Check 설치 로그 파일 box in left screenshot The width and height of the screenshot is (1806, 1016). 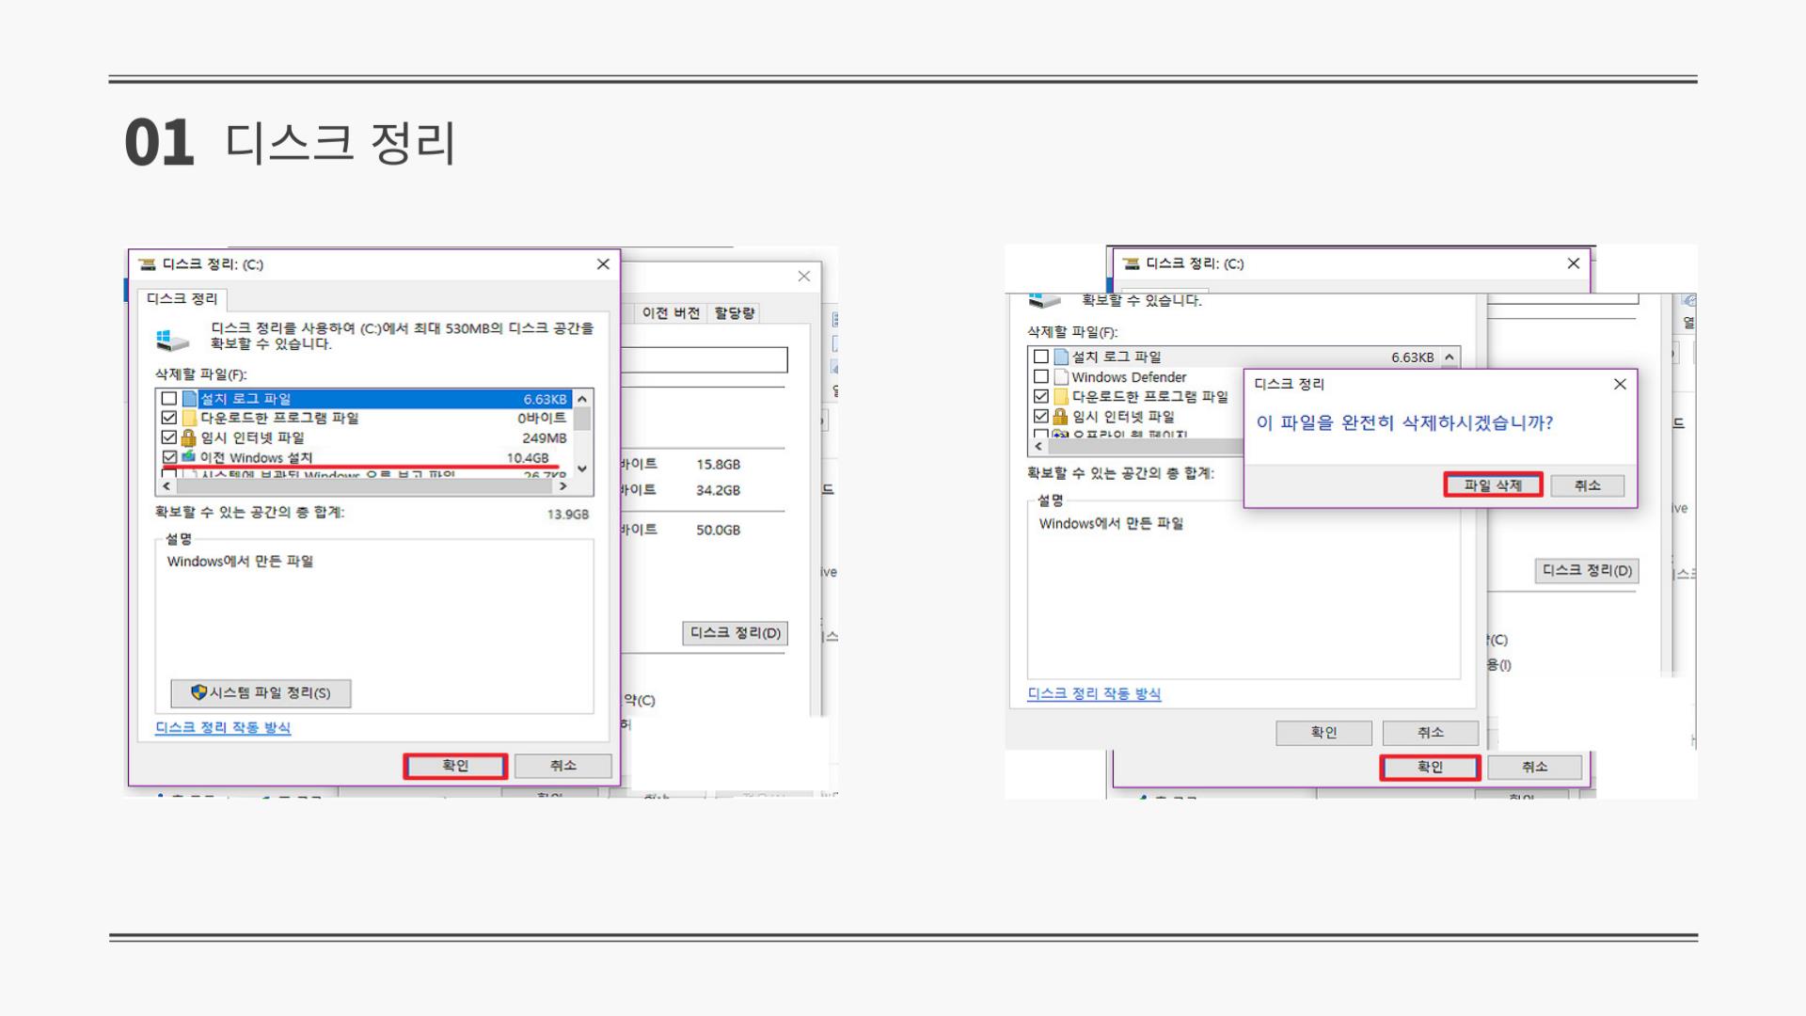[x=169, y=399]
